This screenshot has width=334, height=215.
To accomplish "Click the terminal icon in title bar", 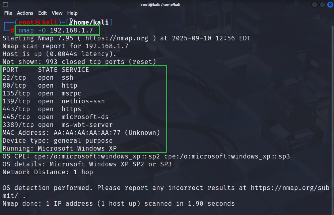I will pyautogui.click(x=5, y=4).
